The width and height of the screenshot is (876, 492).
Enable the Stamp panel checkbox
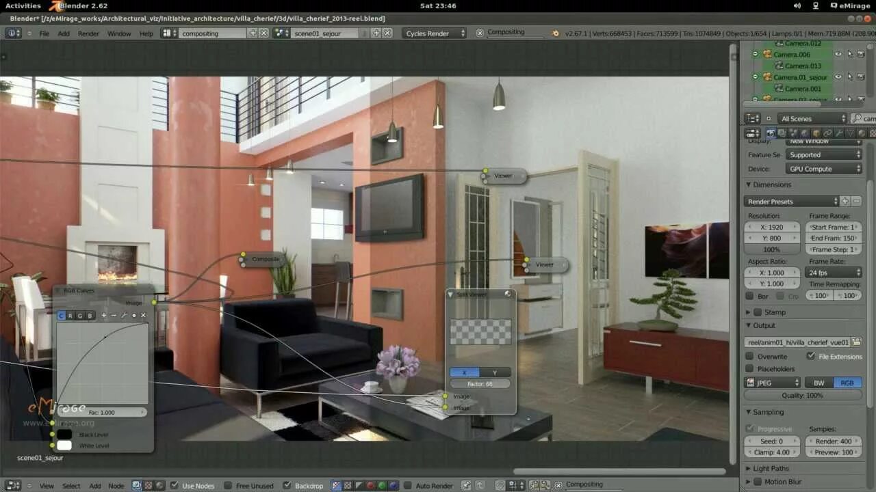758,312
